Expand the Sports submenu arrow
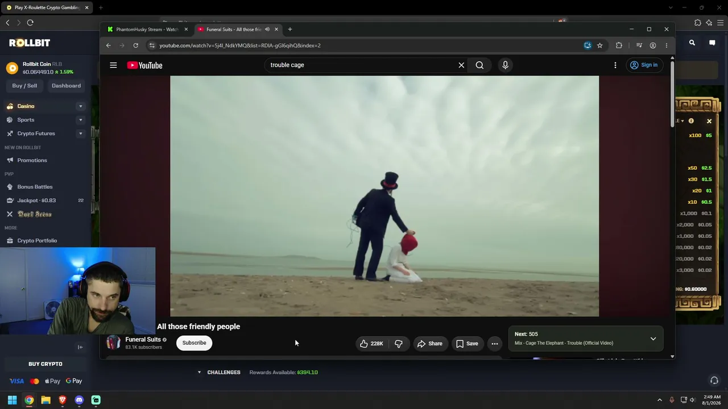 80,120
